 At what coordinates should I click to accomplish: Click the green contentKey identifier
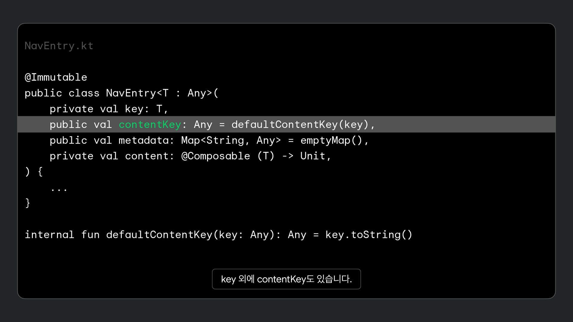[150, 125]
